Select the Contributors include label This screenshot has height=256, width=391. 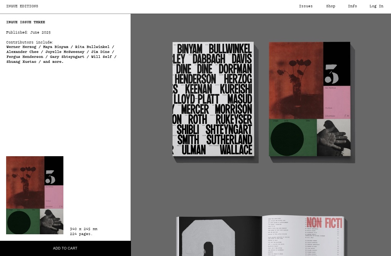point(30,42)
